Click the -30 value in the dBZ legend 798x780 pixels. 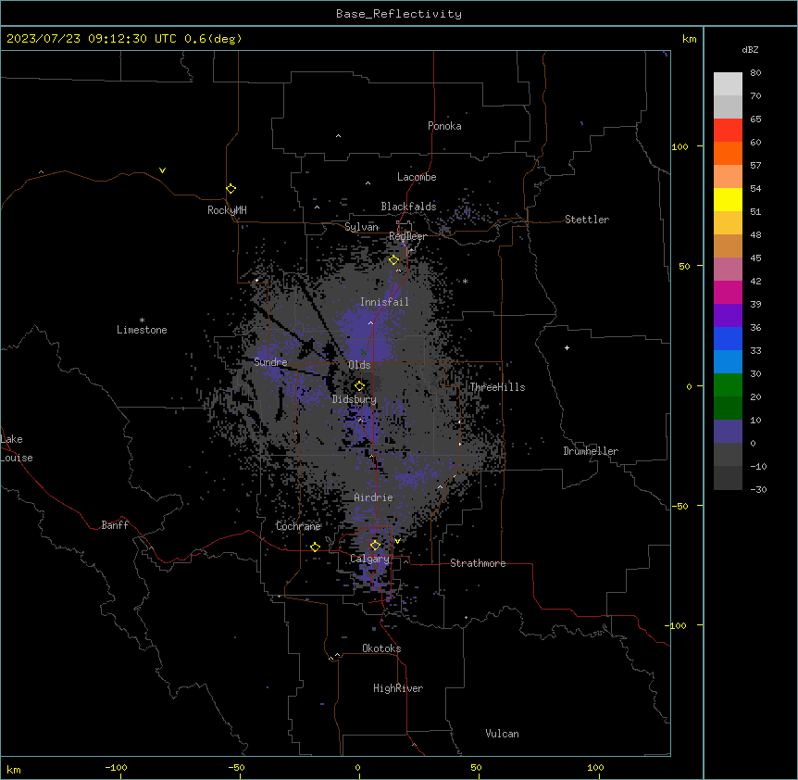point(758,489)
